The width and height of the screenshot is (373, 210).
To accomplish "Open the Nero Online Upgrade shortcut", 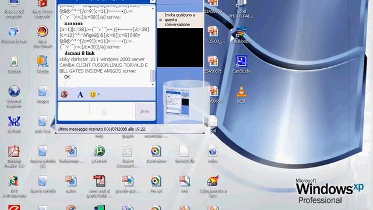I will [43, 8].
